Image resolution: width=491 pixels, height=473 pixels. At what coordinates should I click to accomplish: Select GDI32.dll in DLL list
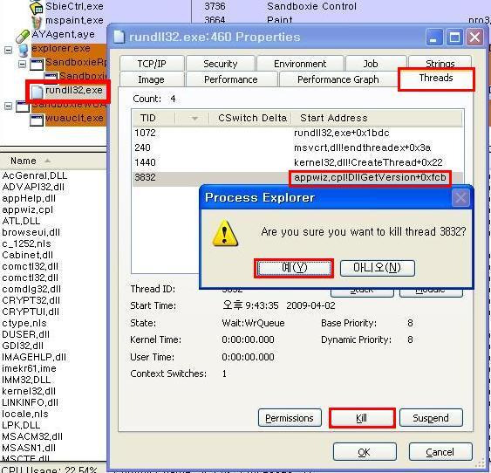[23, 346]
